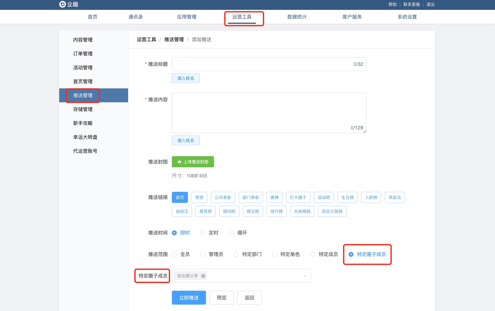
Task: Focus the 推送内容 text area
Action: (x=269, y=113)
